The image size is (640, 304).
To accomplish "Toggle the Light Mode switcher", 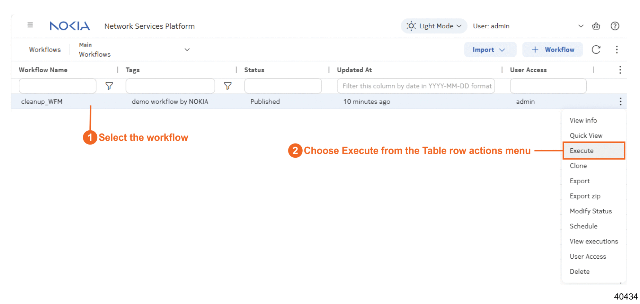I will pyautogui.click(x=434, y=26).
